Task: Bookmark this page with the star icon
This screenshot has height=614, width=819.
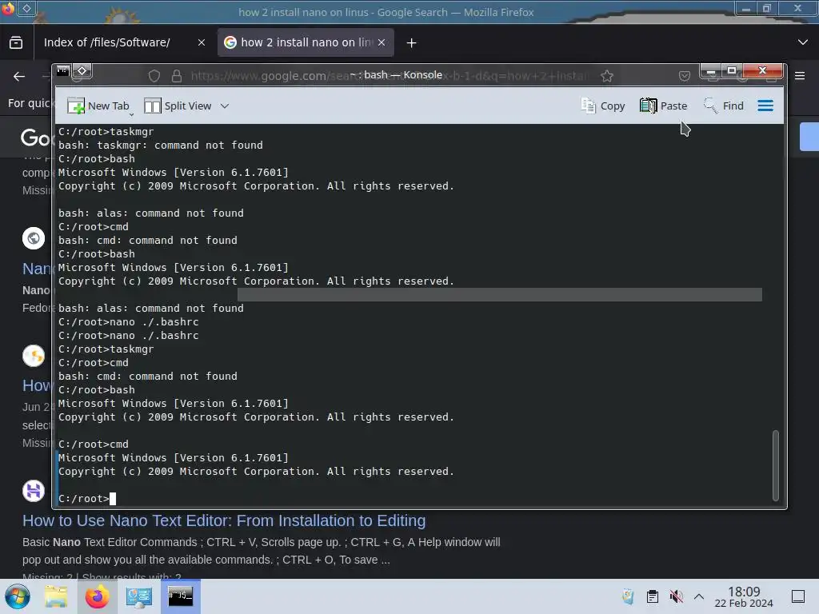Action: click(x=606, y=76)
